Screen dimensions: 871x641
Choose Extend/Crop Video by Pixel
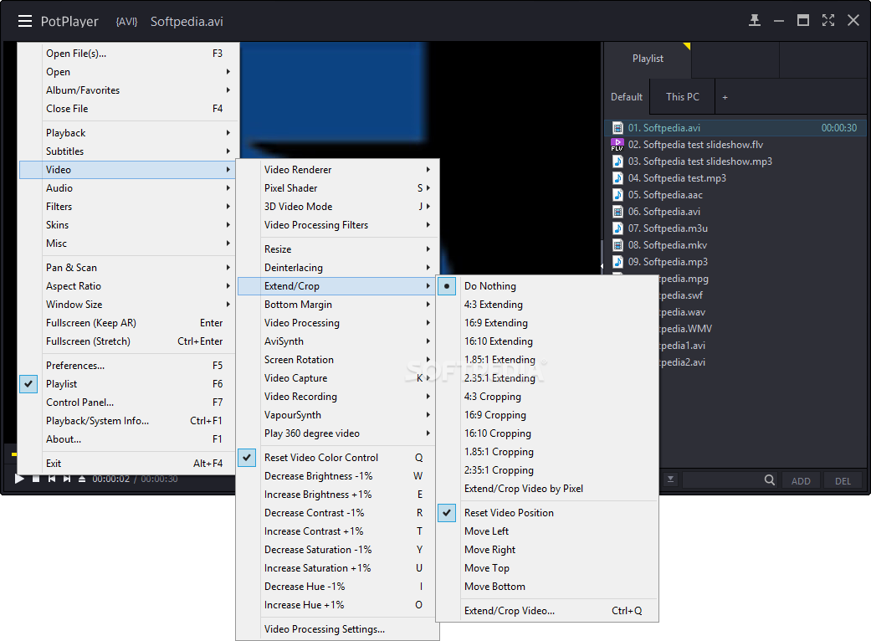click(547, 488)
